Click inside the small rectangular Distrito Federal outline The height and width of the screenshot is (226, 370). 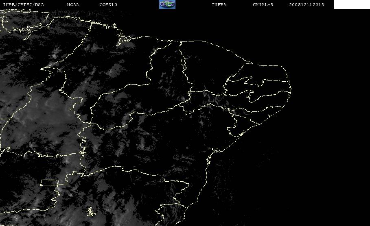(49, 183)
